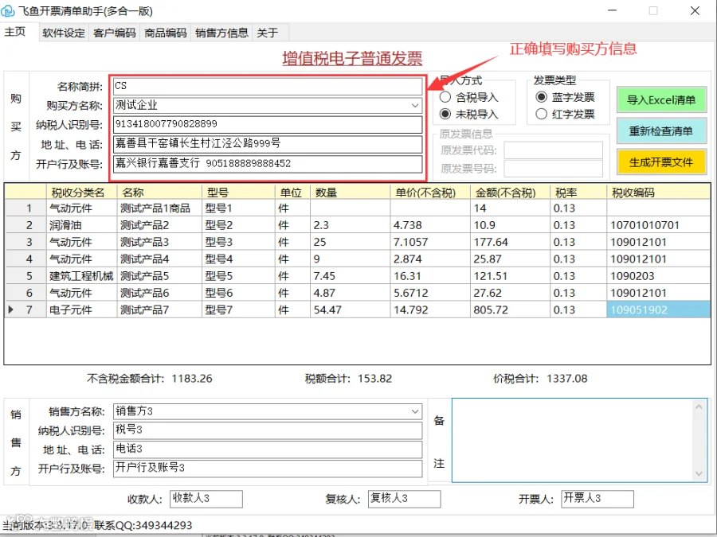Click the 名称简拼 input field
Image resolution: width=717 pixels, height=537 pixels.
point(268,86)
